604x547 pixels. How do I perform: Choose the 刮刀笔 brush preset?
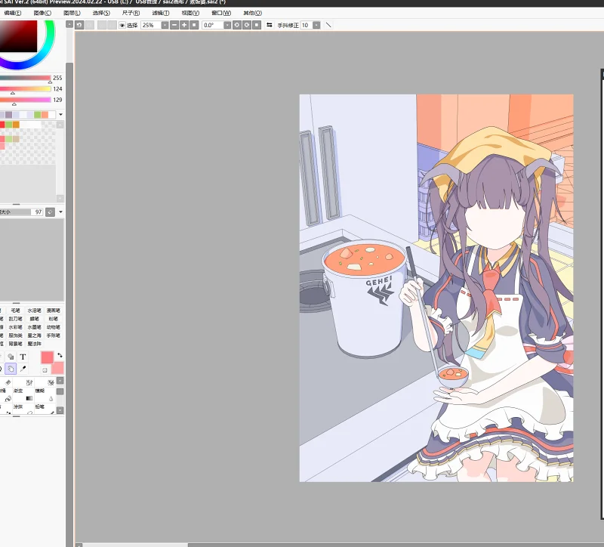[15, 319]
